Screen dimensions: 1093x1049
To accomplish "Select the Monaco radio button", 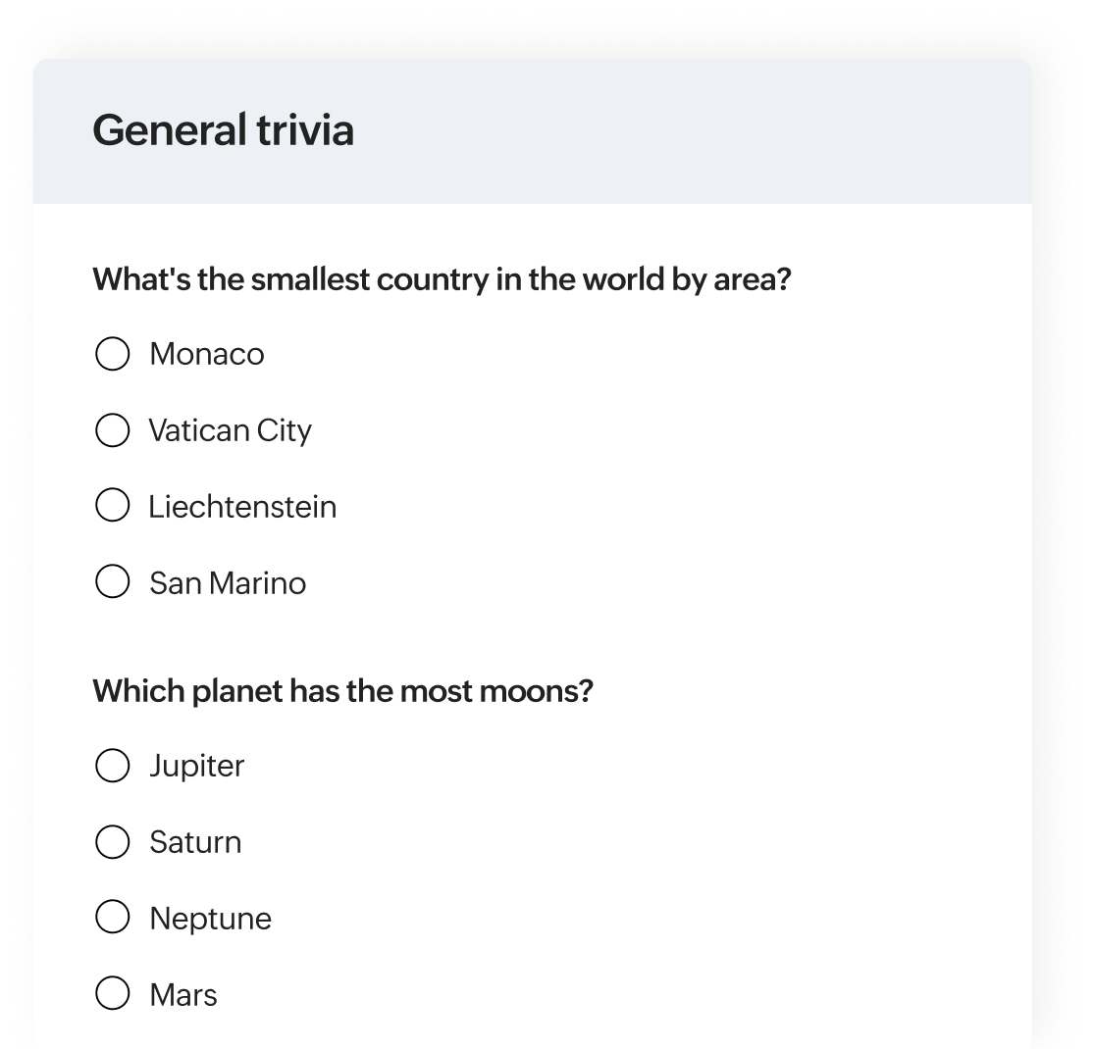I will click(113, 353).
